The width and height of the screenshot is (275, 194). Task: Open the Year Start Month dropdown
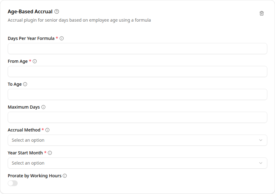point(137,163)
